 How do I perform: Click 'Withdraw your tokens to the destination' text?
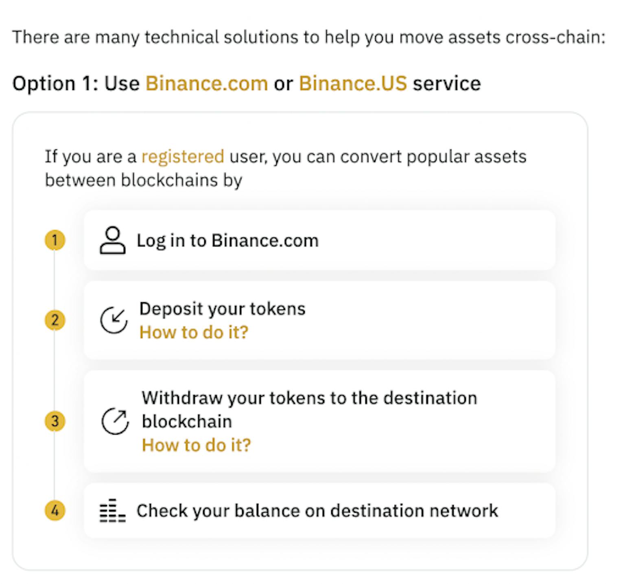(x=309, y=398)
